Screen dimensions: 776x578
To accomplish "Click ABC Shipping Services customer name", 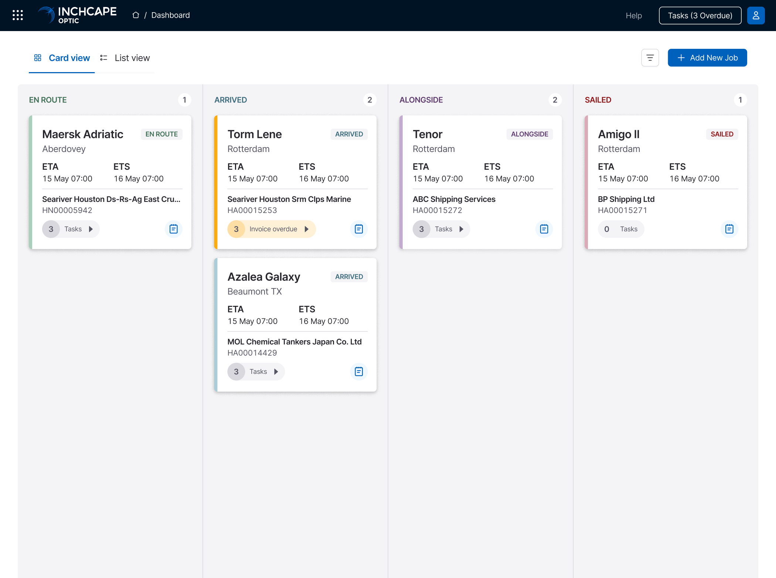I will (x=454, y=199).
